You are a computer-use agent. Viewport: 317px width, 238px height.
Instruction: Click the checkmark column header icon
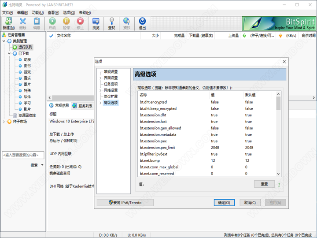click(51, 36)
